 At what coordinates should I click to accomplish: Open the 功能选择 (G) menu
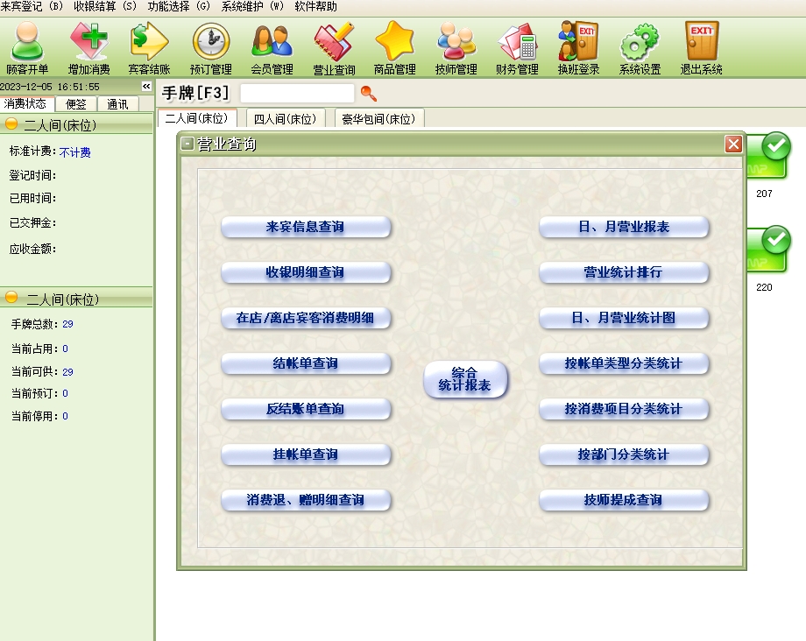coord(179,6)
